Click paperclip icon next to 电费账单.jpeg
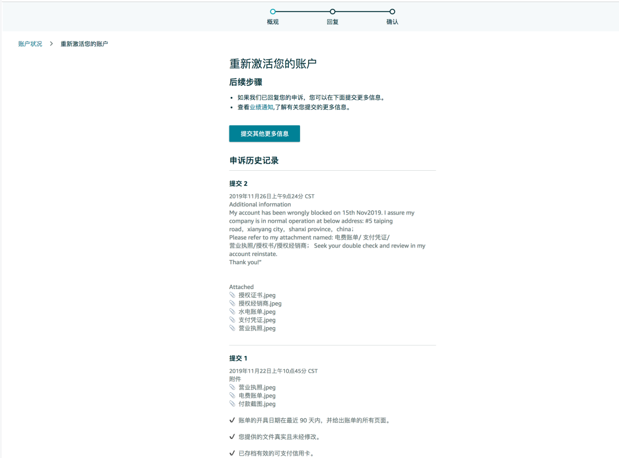 point(232,395)
